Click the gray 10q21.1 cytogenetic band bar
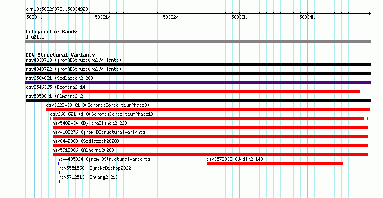This screenshot has height=198, width=383. (x=198, y=42)
